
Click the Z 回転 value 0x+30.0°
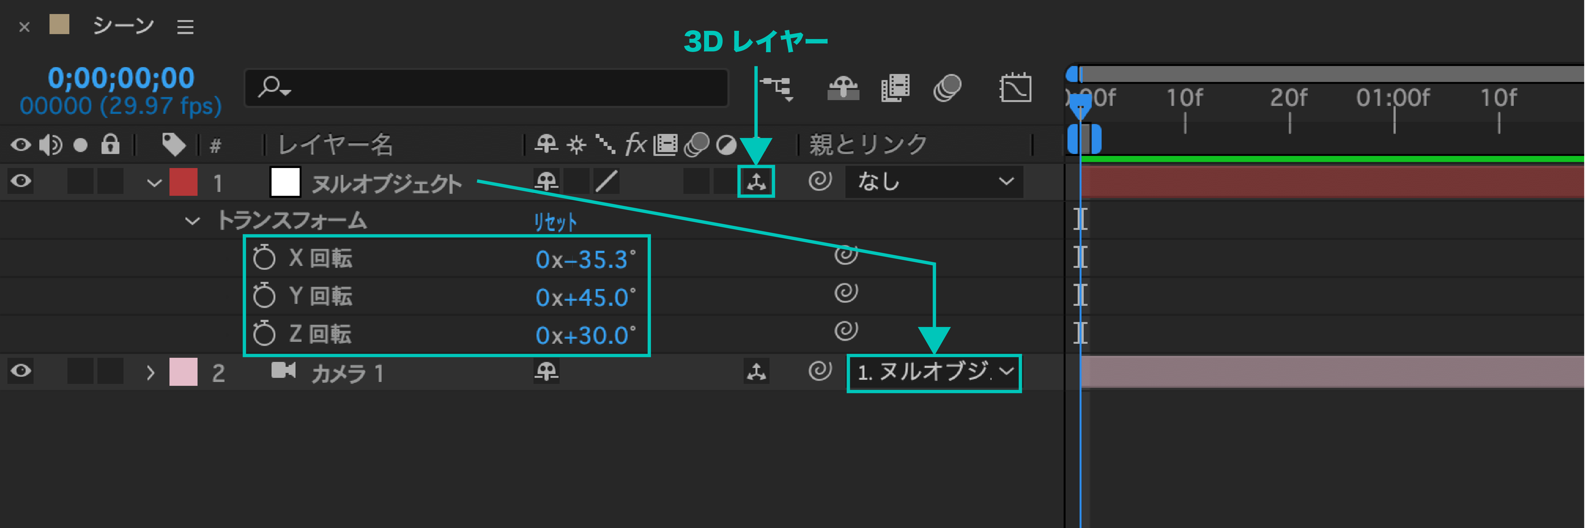(585, 335)
